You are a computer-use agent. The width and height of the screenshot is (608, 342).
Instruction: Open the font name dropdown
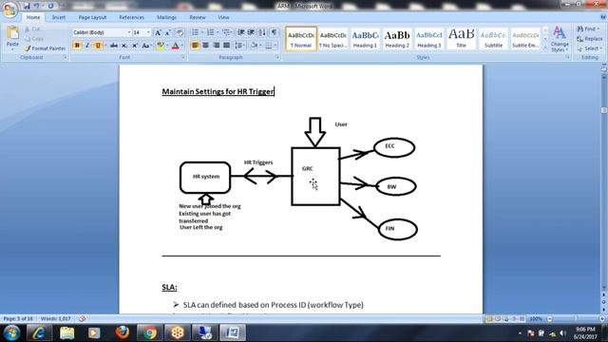tap(129, 32)
